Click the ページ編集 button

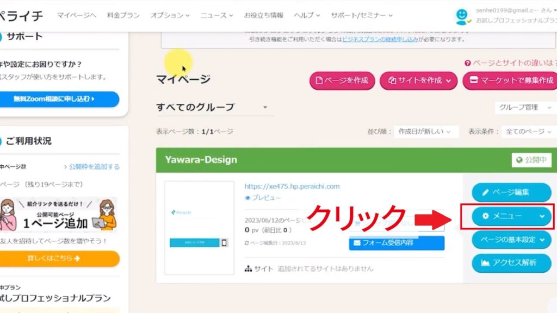(x=511, y=192)
